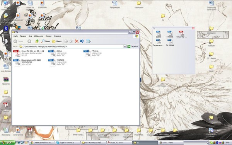232x145 pixels.
Task: Select the ТК 0509A TIF file in Explorer
Action: (58, 62)
